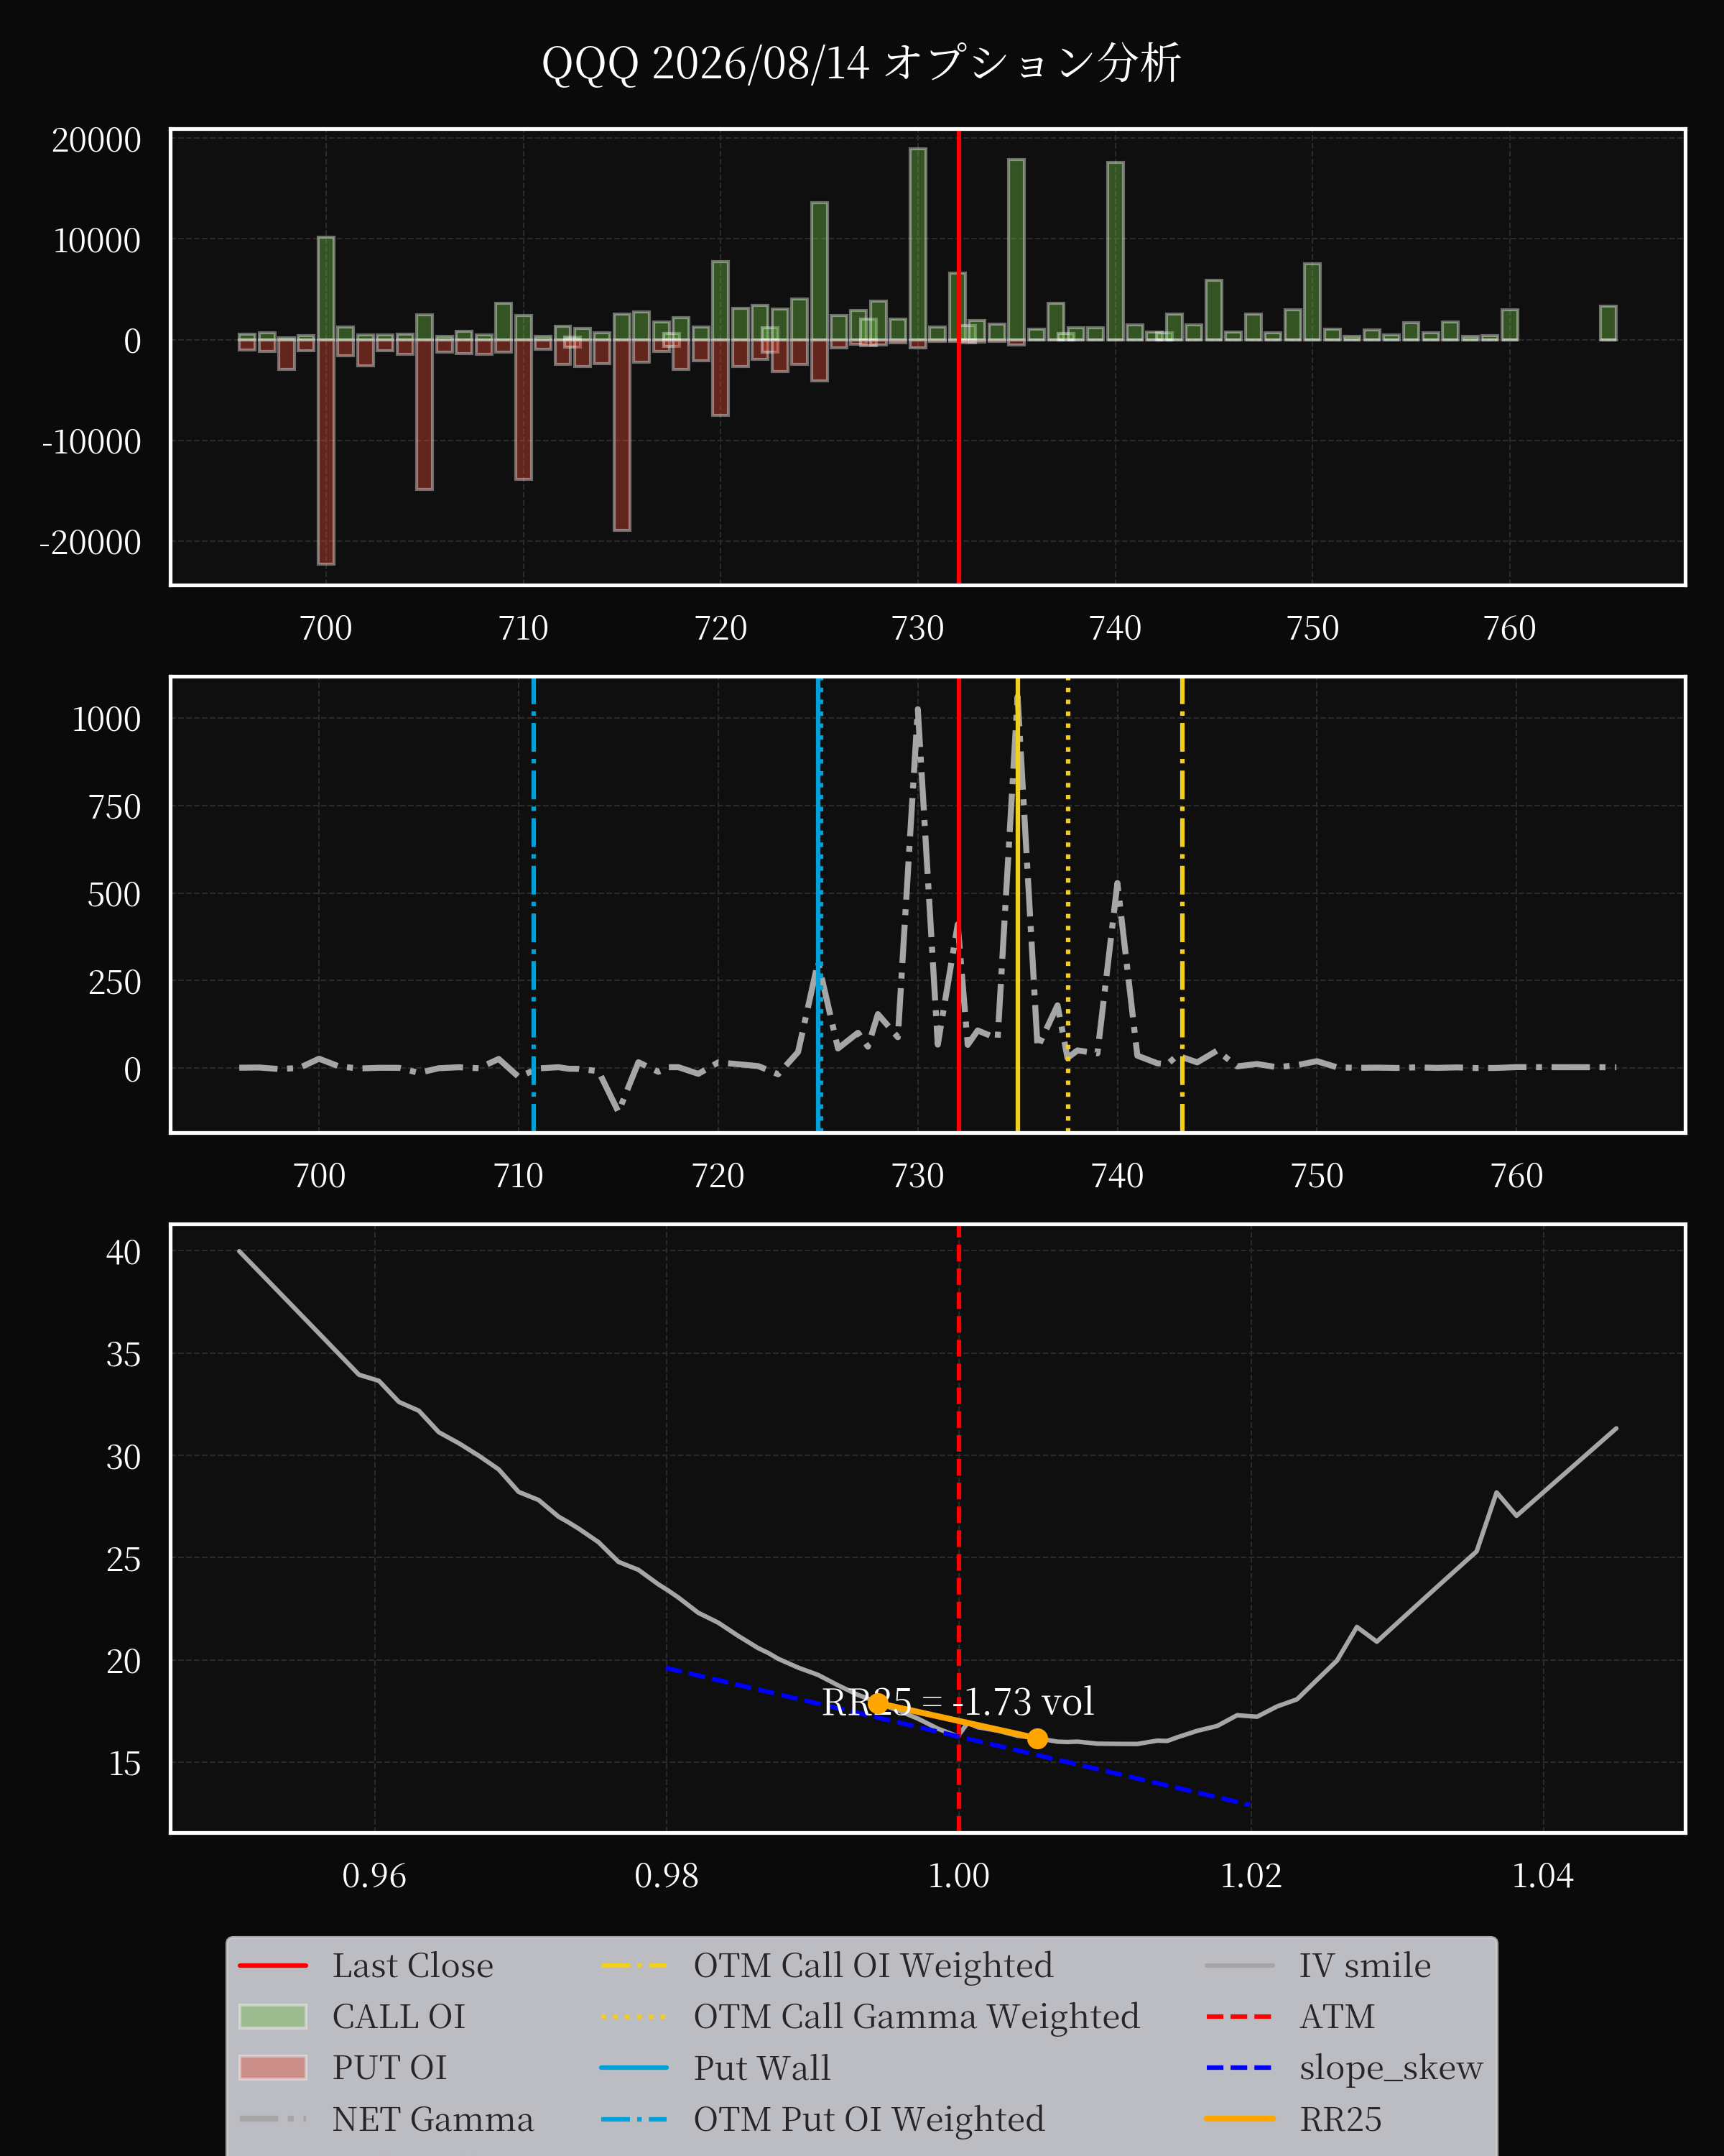
Task: Click the "40" tick on the IV chart
Action: pos(124,1252)
